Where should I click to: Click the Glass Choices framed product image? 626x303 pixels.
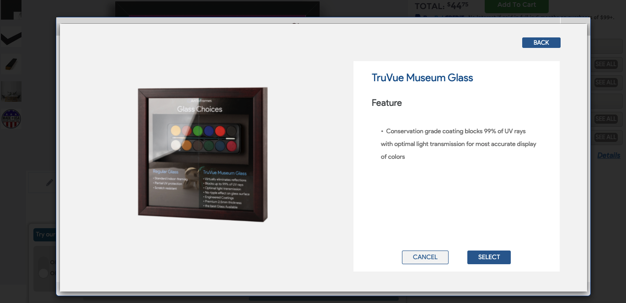coord(203,155)
